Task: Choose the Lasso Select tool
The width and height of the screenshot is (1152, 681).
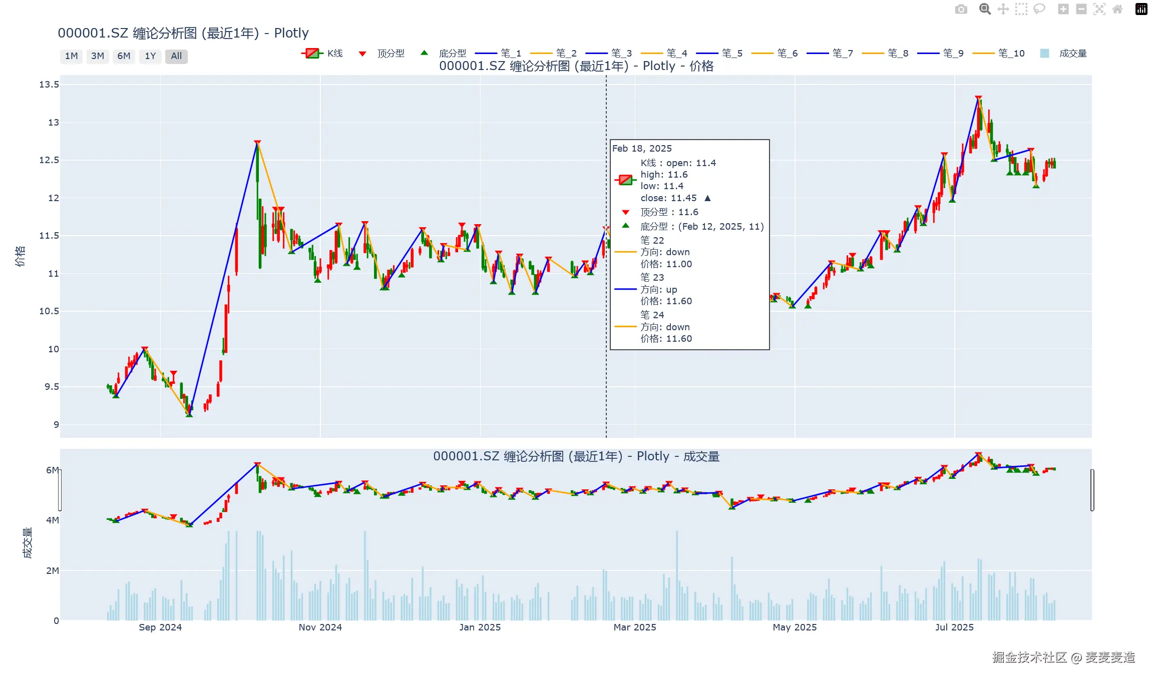Action: [x=1039, y=10]
